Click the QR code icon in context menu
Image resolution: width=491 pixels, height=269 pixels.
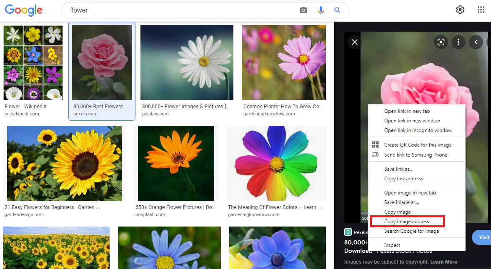376,144
